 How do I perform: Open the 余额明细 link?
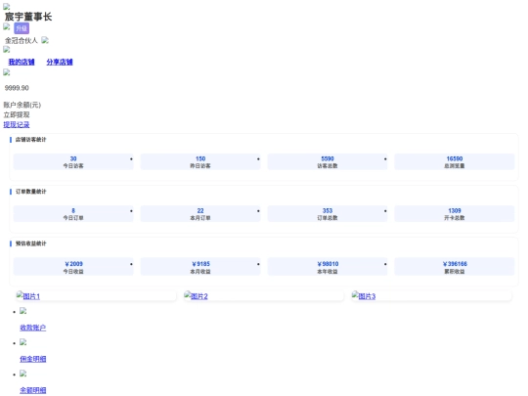(32, 390)
